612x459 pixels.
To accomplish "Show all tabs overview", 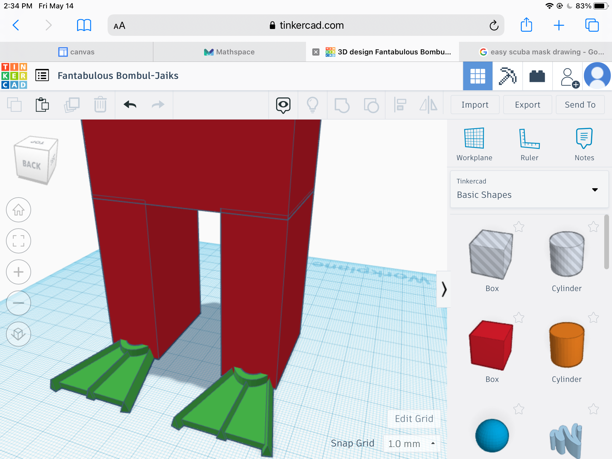I will coord(592,25).
